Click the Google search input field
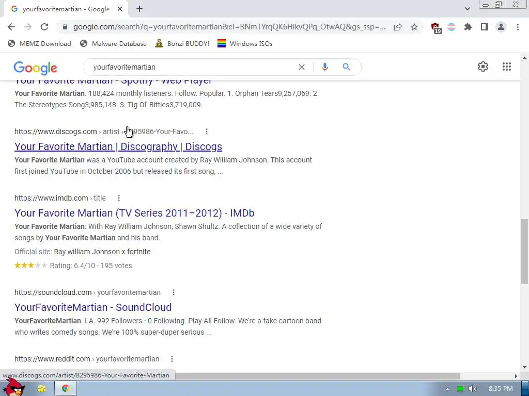 [192, 67]
